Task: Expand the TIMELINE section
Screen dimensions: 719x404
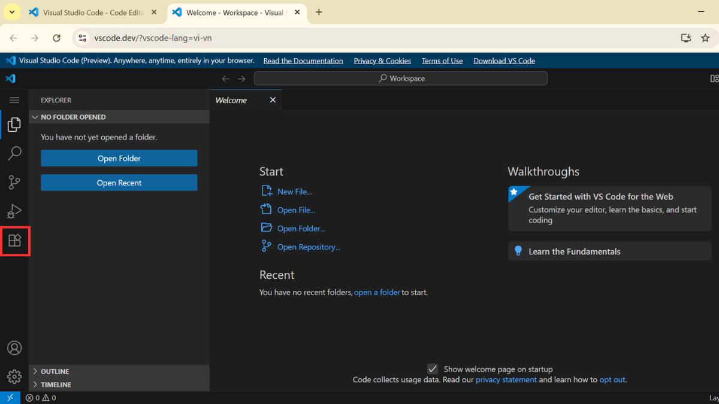Action: [54, 384]
